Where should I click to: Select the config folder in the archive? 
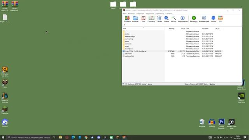pos(173,34)
